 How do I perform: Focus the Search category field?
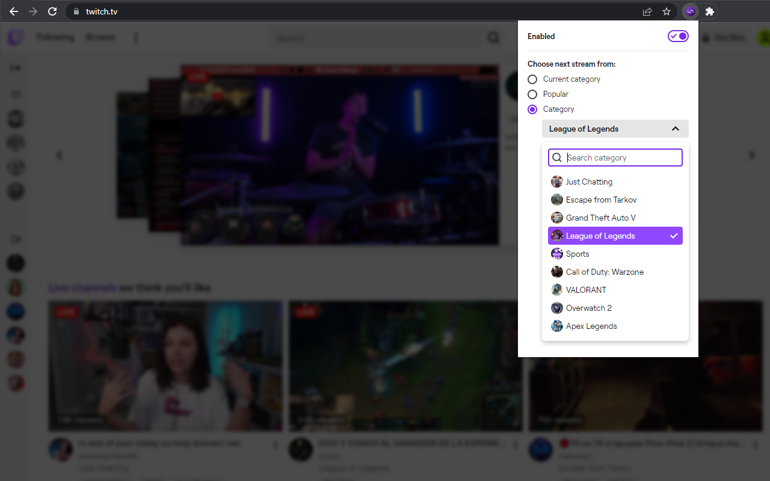click(x=615, y=158)
